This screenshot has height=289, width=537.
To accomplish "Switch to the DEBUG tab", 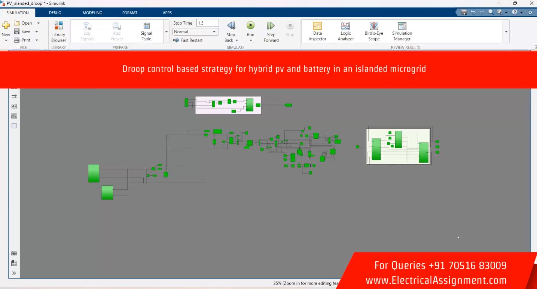I will pyautogui.click(x=55, y=13).
